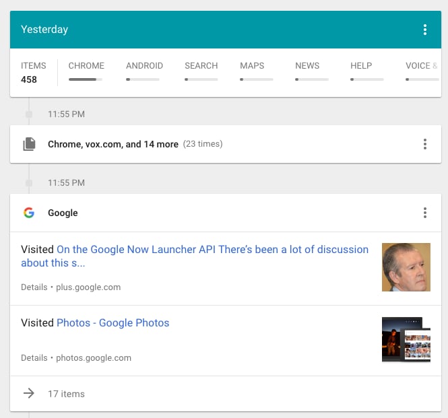Image resolution: width=448 pixels, height=418 pixels.
Task: Open the Photos - Google Photos link
Action: click(113, 323)
